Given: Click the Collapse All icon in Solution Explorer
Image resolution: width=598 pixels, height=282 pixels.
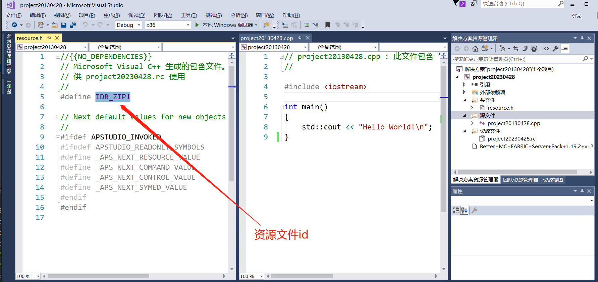Looking at the screenshot, I should click(525, 49).
